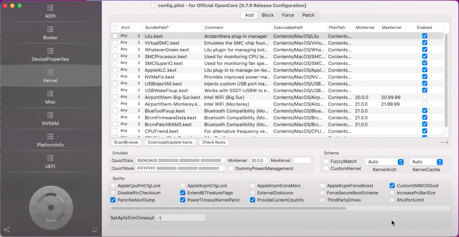
Task: Enable the ThirdPartyDrives quirk
Action: click(322, 200)
